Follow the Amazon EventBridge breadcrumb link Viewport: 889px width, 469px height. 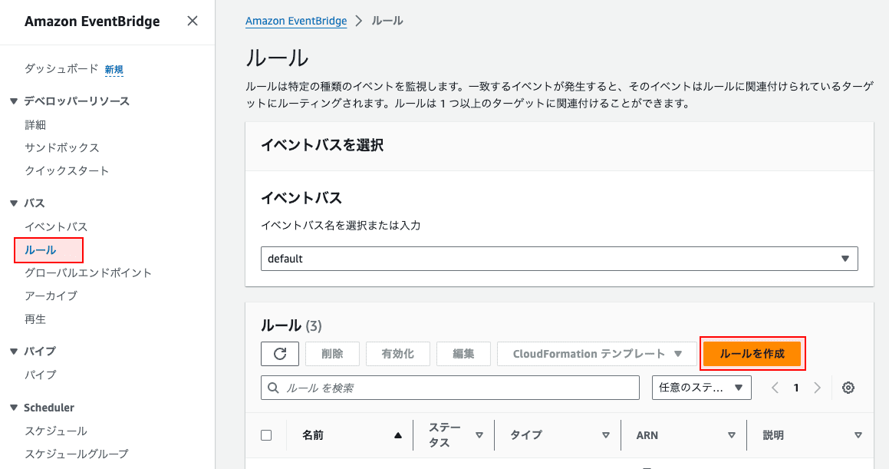pos(296,21)
